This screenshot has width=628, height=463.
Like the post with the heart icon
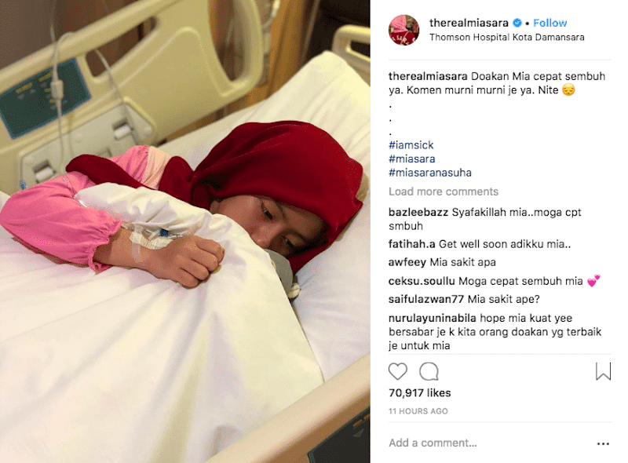point(398,371)
